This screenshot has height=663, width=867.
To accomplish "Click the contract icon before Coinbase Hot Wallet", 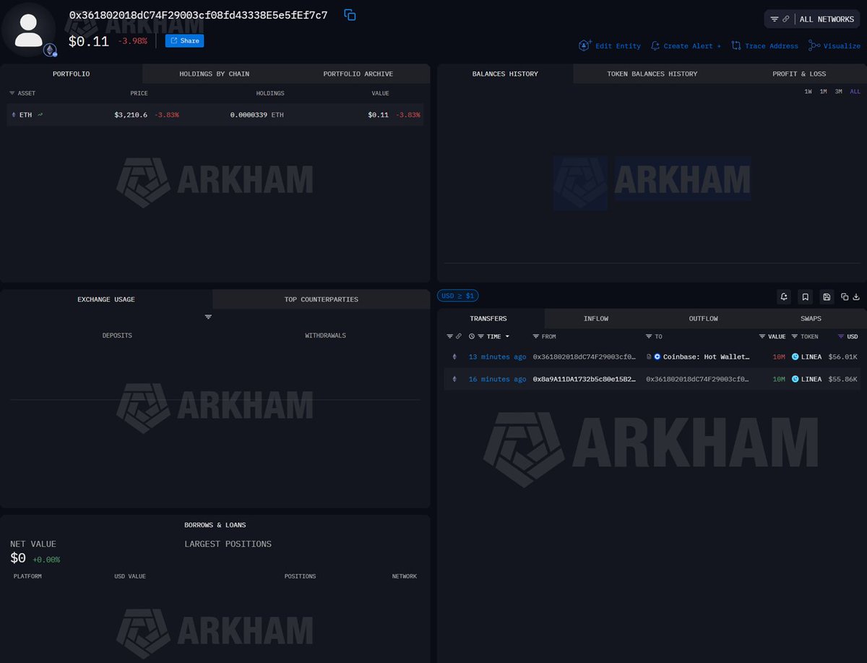I will (649, 357).
